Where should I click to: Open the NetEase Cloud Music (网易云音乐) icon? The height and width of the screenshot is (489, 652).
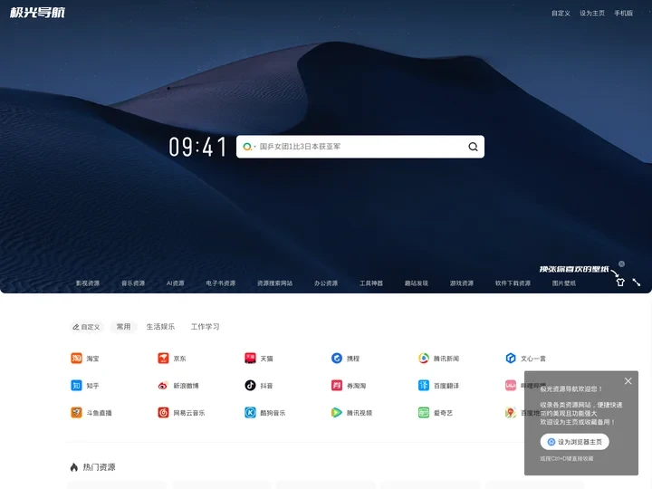pyautogui.click(x=163, y=413)
